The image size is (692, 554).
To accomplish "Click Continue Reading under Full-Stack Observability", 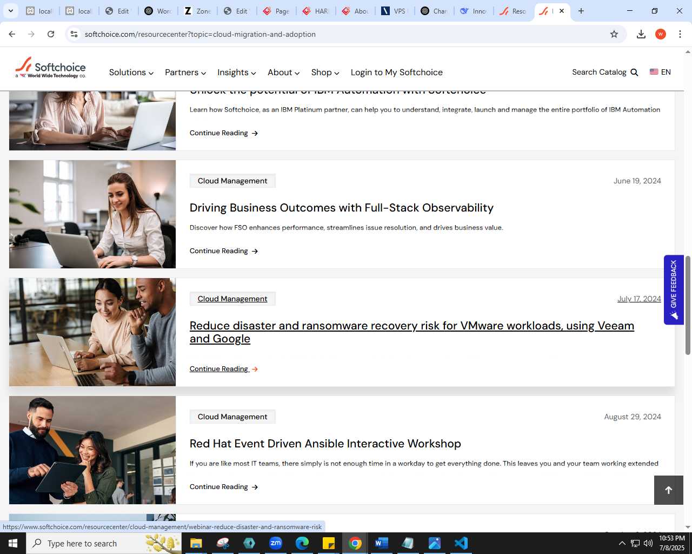I will 224,251.
